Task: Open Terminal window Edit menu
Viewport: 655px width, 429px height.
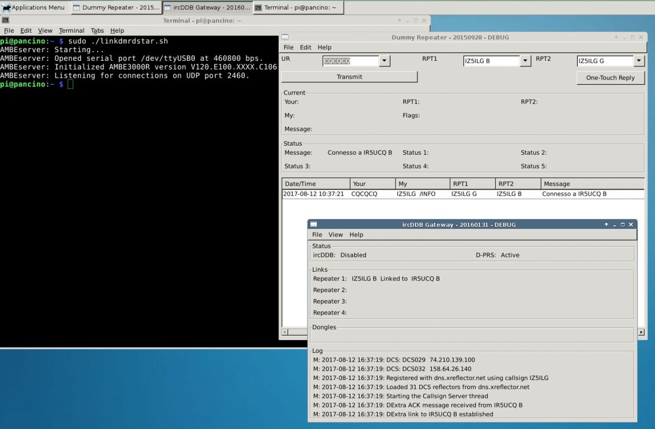Action: tap(26, 31)
